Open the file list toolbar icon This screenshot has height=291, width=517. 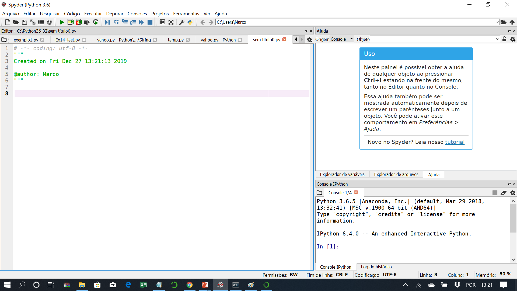(41, 22)
